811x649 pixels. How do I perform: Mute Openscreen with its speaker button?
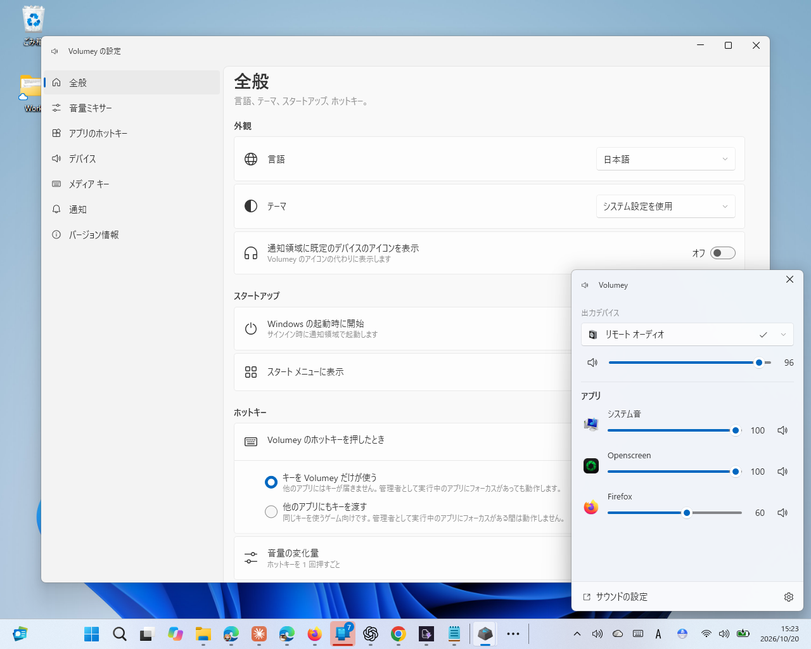782,472
